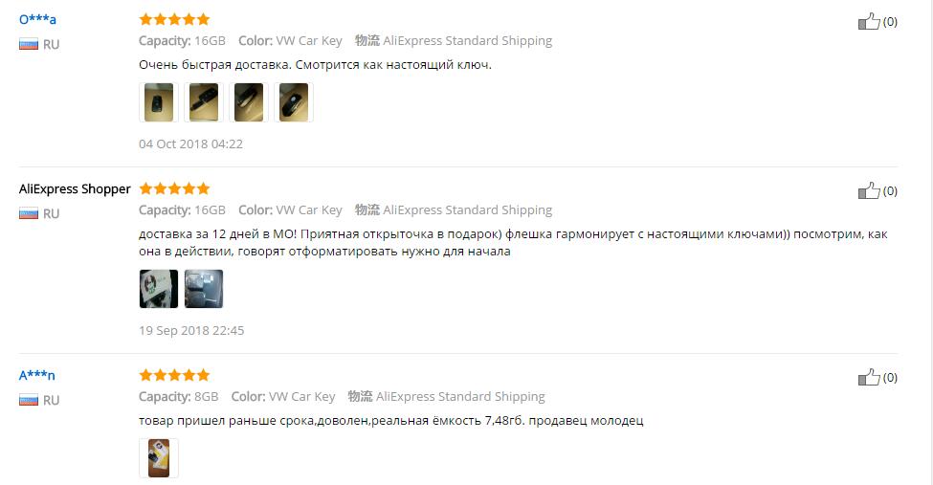Open first photo in O***a's review
The width and height of the screenshot is (933, 485).
159,102
